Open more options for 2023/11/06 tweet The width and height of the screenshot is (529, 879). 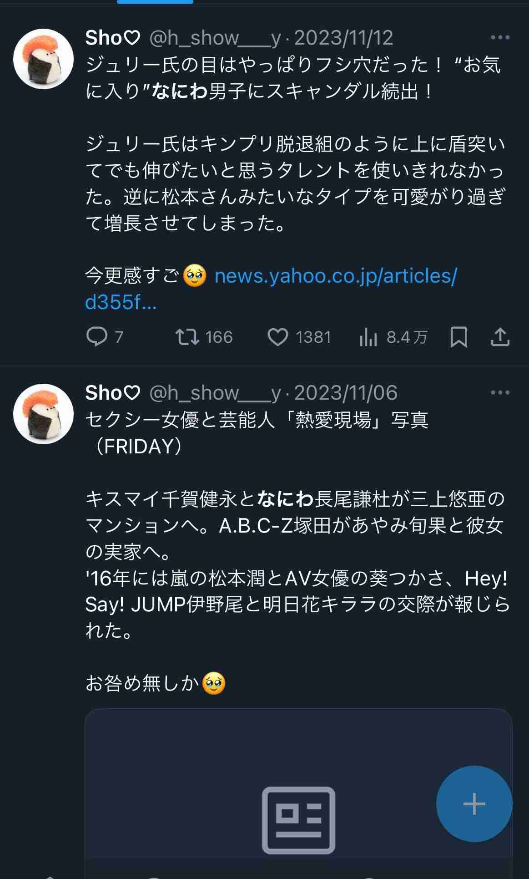pos(500,392)
